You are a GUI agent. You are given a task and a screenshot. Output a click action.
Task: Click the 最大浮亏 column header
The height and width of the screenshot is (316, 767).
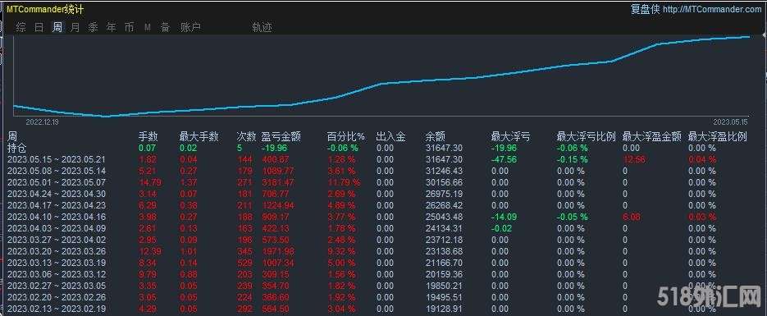pos(511,136)
